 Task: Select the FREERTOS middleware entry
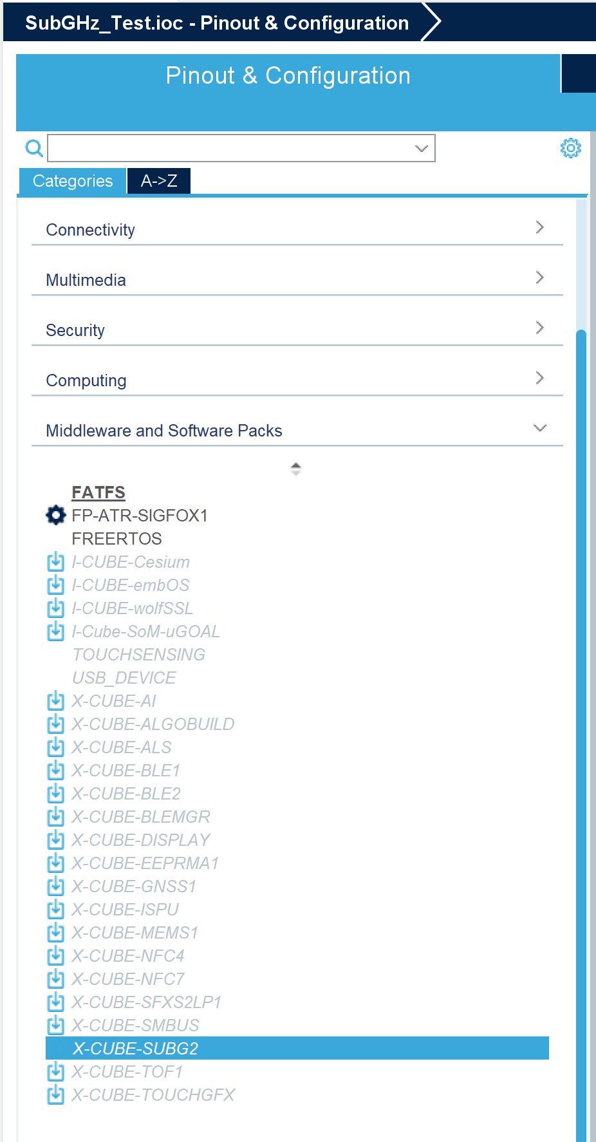tap(116, 539)
